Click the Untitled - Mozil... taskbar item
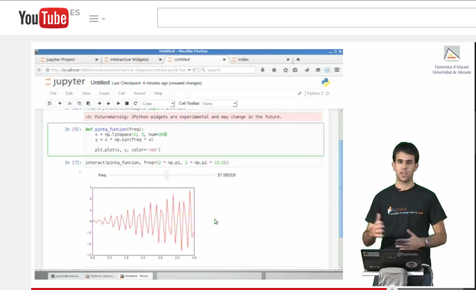The width and height of the screenshot is (476, 290). [x=135, y=276]
